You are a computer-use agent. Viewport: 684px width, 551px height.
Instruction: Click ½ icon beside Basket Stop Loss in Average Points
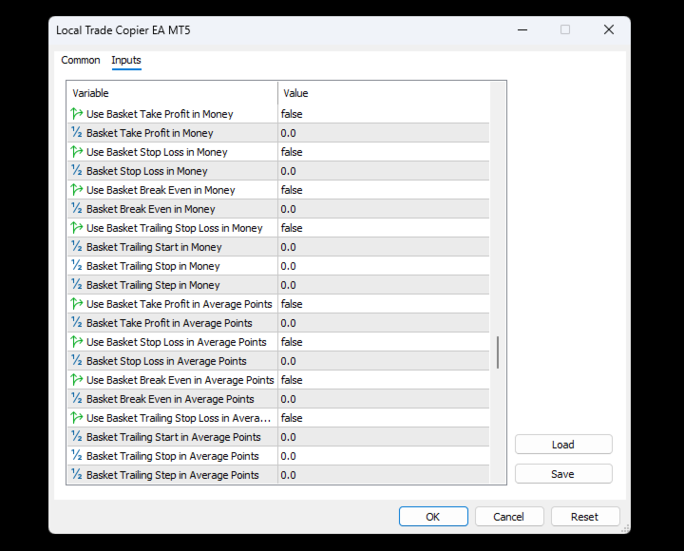(77, 360)
